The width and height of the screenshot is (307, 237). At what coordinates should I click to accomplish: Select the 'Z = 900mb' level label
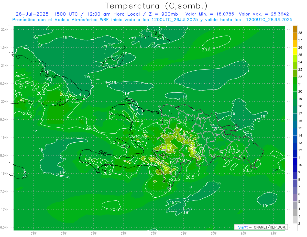click(162, 14)
